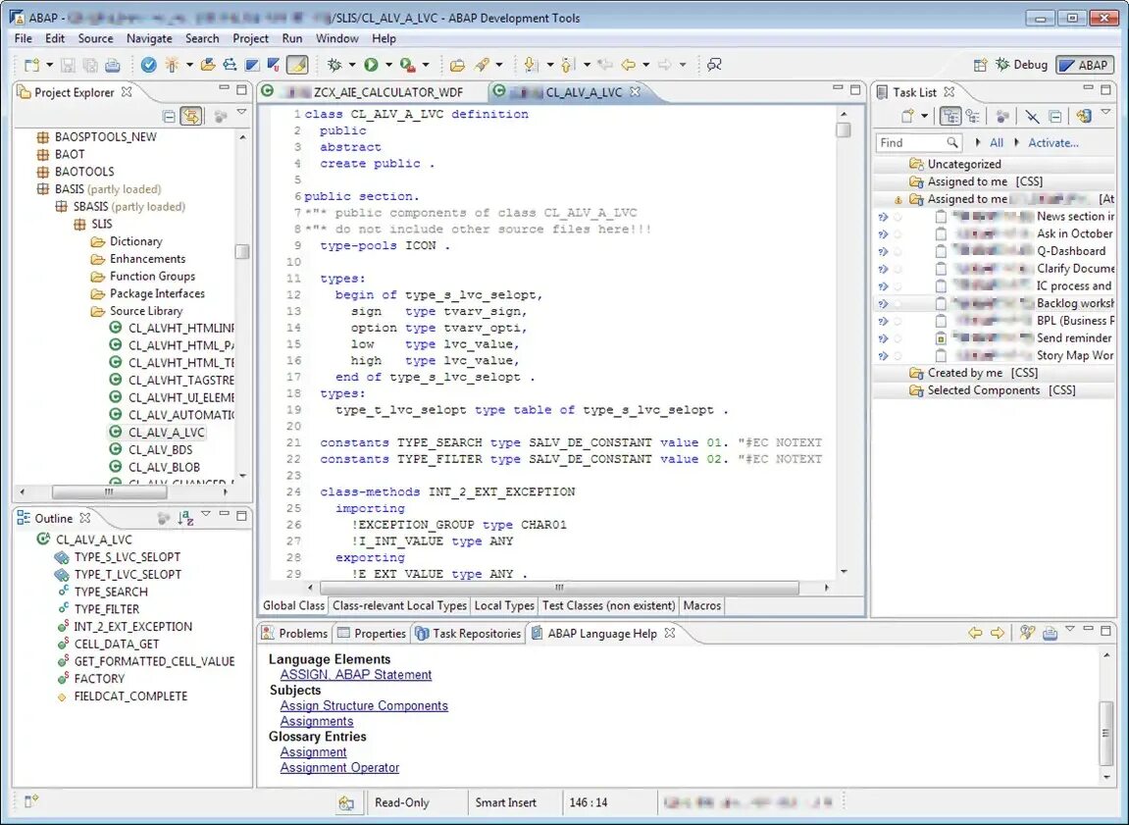Screen dimensions: 1129x825
Task: Click the Find field in Task List
Action: 918,142
